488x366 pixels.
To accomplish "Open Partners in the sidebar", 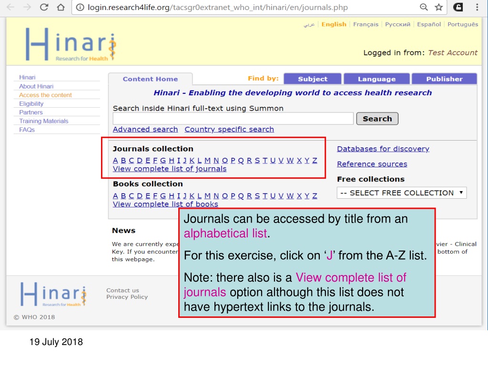I will point(31,112).
